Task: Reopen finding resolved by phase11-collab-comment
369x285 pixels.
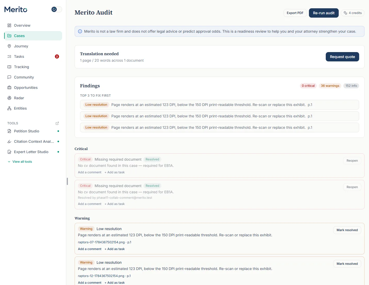Action: (352, 187)
